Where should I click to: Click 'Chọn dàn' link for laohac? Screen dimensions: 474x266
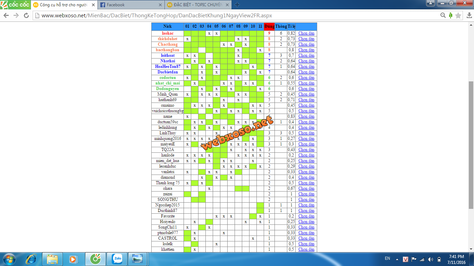(x=306, y=33)
